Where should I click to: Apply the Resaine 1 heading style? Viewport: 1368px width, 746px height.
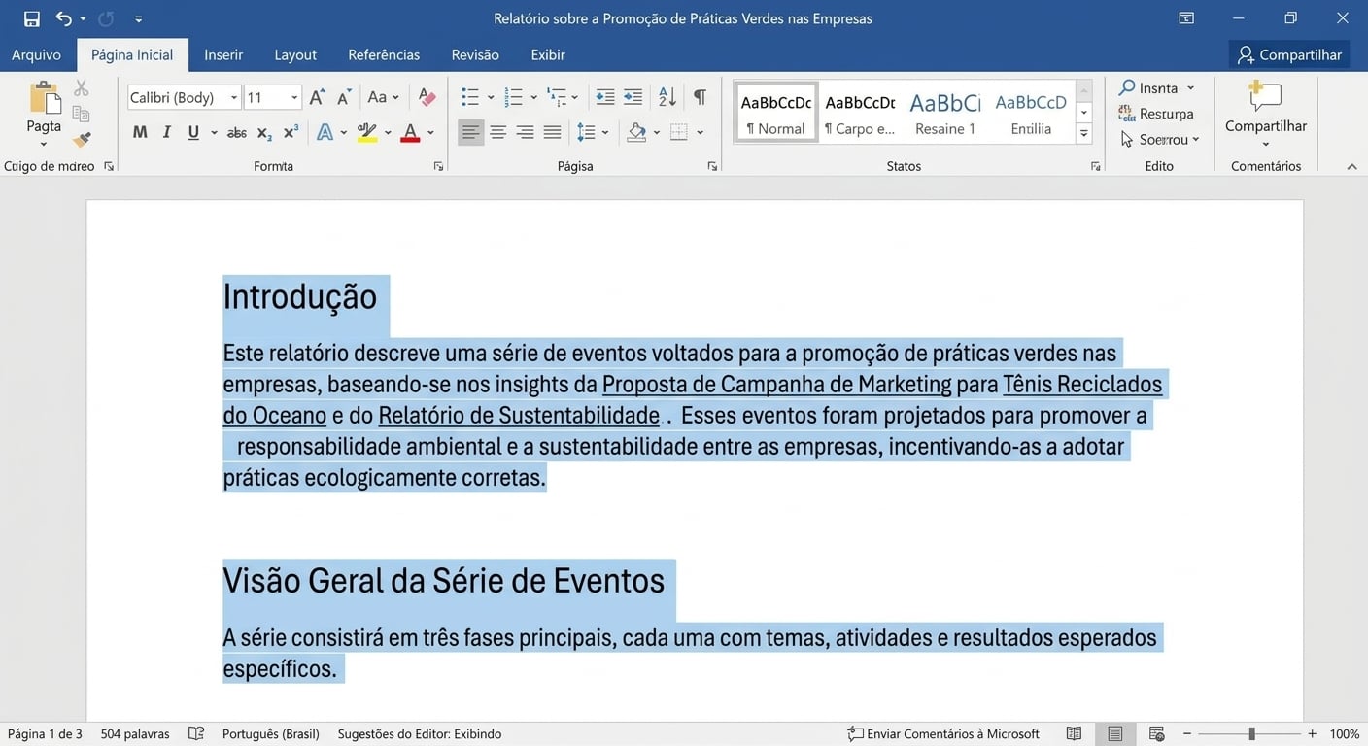945,113
